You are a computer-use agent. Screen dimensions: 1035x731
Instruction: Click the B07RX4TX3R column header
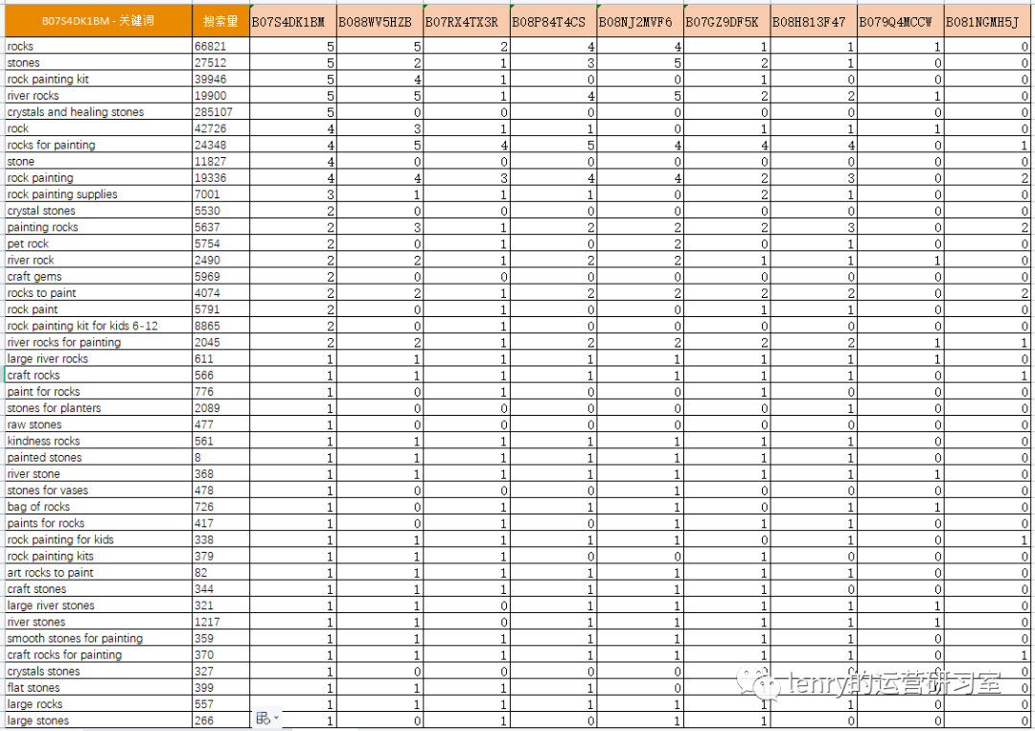click(x=467, y=22)
